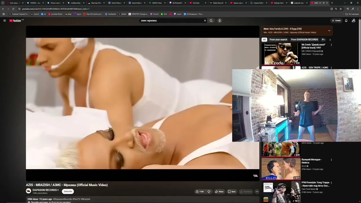The height and width of the screenshot is (203, 361).
Task: Open the tab search dropdown arrow
Action: (x=3, y=3)
